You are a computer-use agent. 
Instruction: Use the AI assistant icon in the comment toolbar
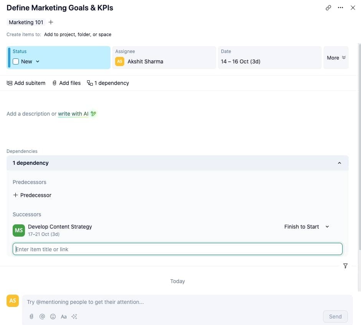tap(74, 317)
